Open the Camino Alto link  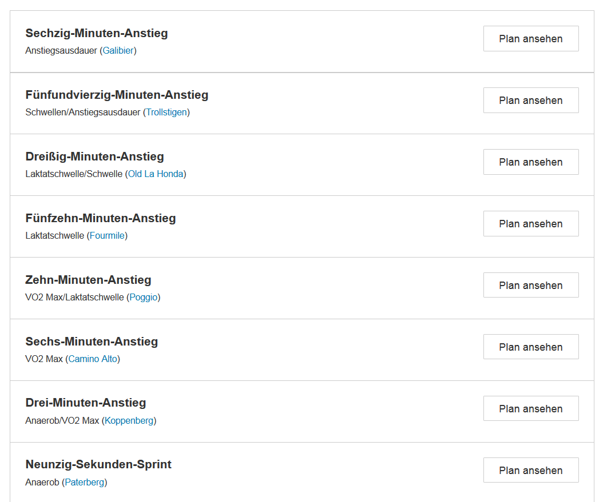(x=94, y=359)
